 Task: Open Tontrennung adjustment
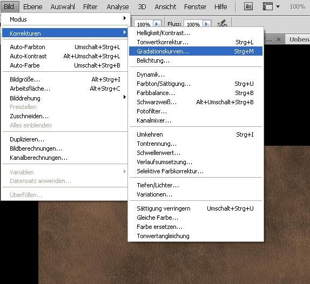196,144
